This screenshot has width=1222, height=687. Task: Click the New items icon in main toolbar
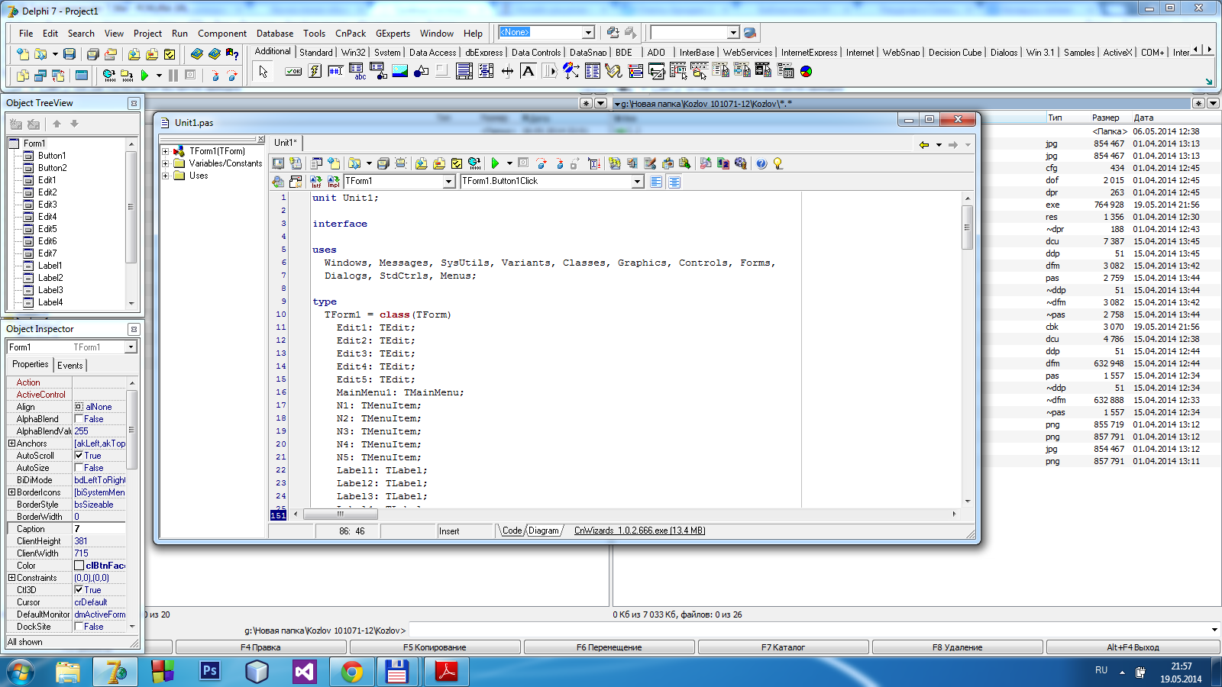pos(23,54)
